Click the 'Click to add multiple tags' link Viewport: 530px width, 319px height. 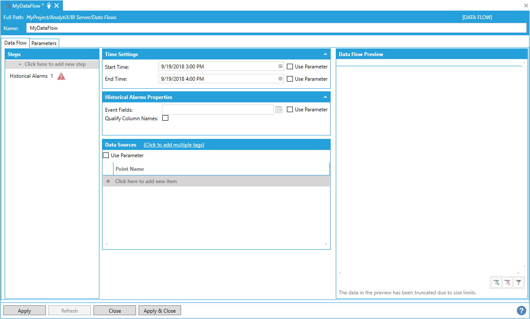point(174,145)
